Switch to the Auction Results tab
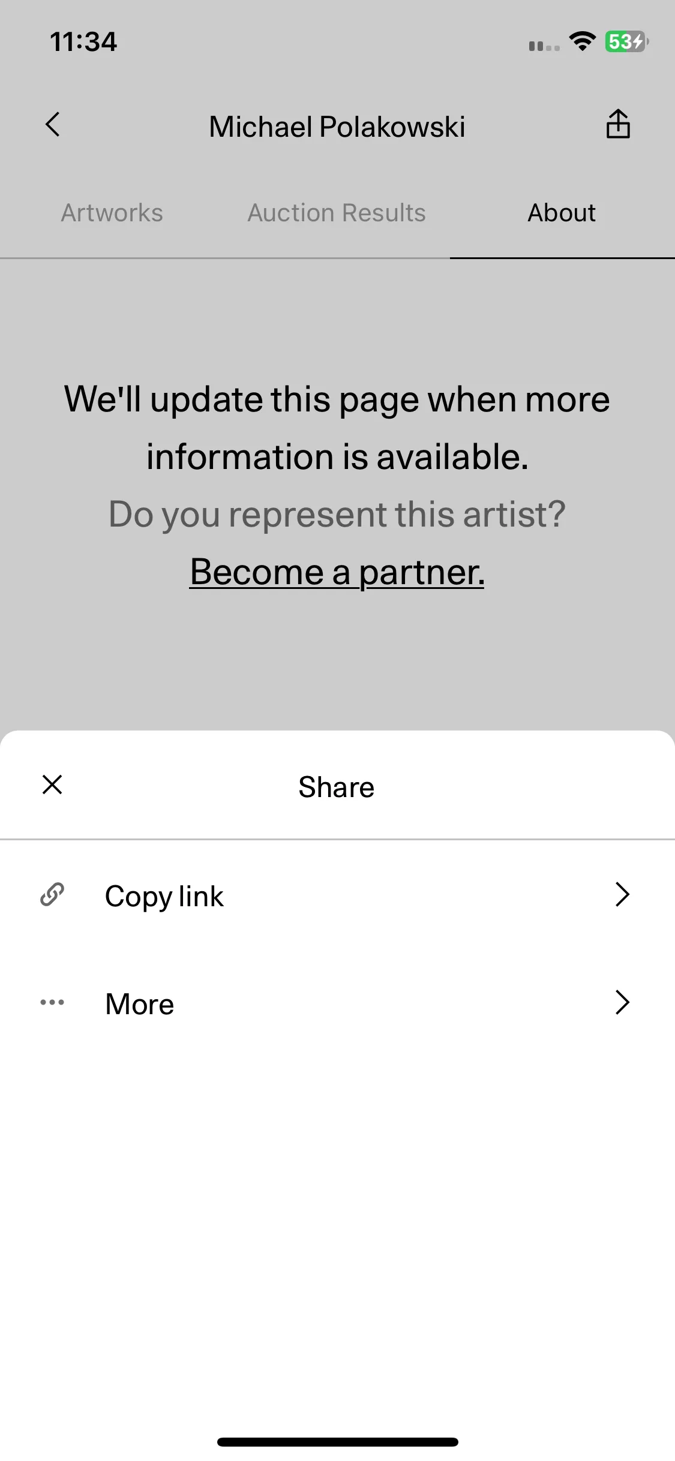675x1461 pixels. (x=337, y=213)
